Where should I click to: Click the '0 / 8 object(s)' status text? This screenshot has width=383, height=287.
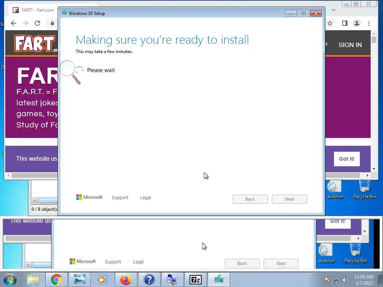tap(45, 209)
